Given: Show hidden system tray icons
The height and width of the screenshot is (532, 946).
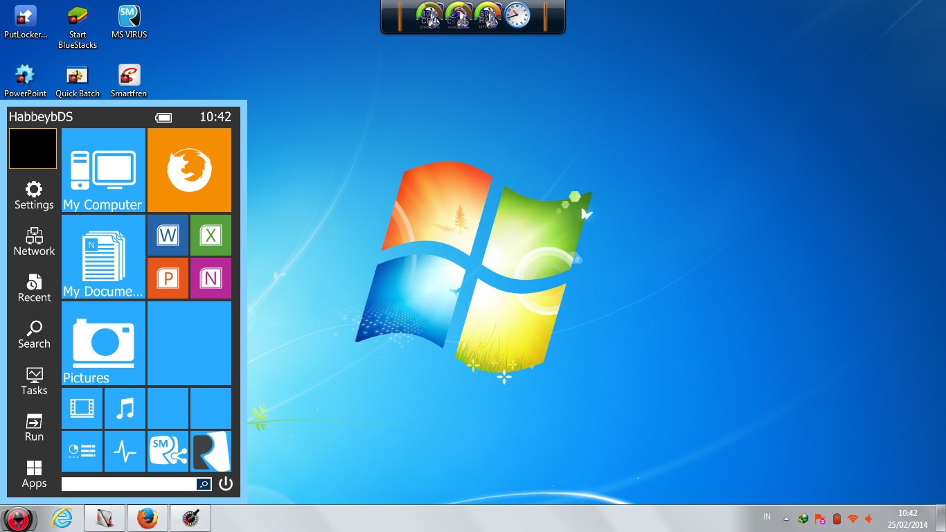Looking at the screenshot, I should (786, 518).
